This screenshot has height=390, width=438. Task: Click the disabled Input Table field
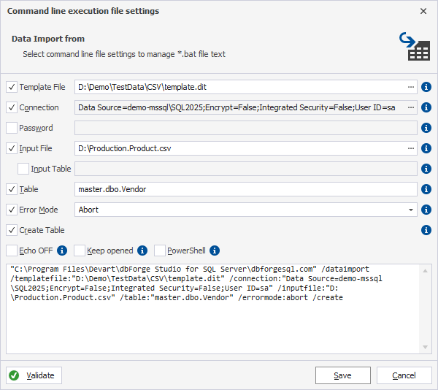coord(246,169)
